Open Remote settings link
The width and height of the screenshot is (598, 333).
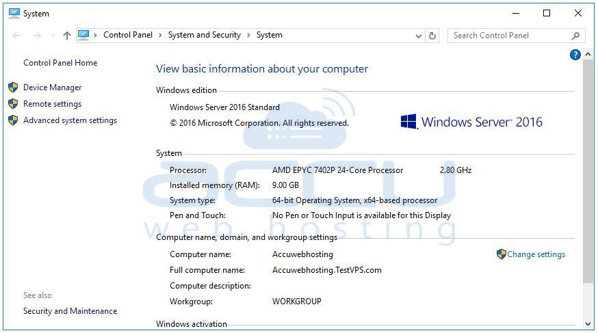click(x=52, y=104)
